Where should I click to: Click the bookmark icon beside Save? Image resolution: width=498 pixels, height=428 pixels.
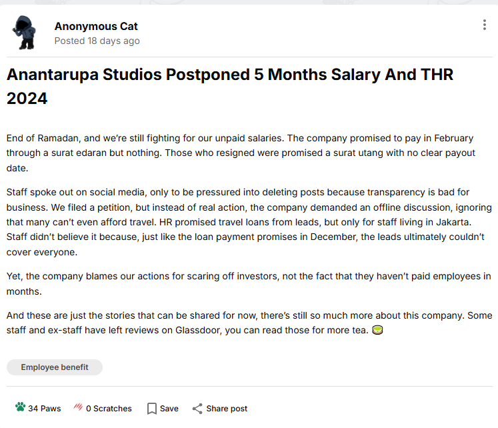coord(152,409)
